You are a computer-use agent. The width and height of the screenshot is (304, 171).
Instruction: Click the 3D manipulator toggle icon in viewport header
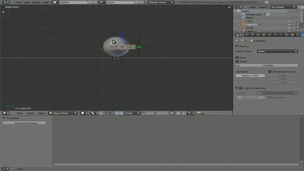(107, 113)
